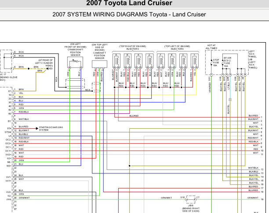Click the "(TOP LEFT OF ENGINE) INJECTORS" label
Viewport: 269px width, 213px height.
[x=177, y=47]
